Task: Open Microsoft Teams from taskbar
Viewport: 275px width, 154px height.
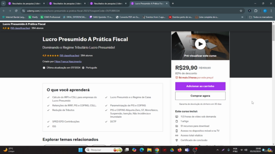Action: coord(187,150)
